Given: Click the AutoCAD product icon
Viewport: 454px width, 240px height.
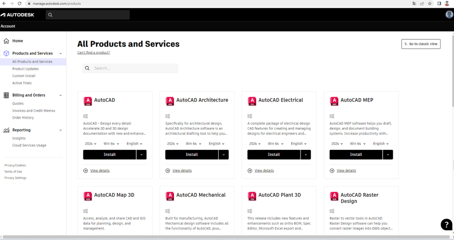Looking at the screenshot, I should coord(88,101).
